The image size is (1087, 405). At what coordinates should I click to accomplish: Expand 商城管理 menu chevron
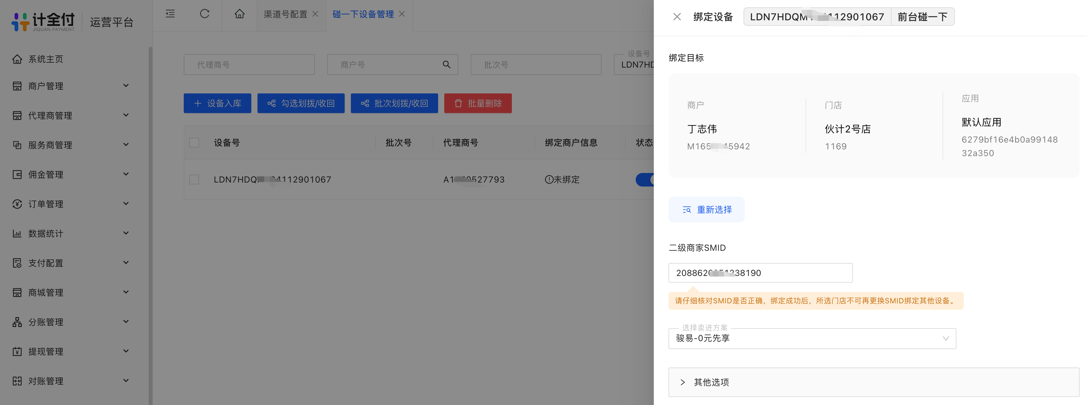pyautogui.click(x=126, y=292)
